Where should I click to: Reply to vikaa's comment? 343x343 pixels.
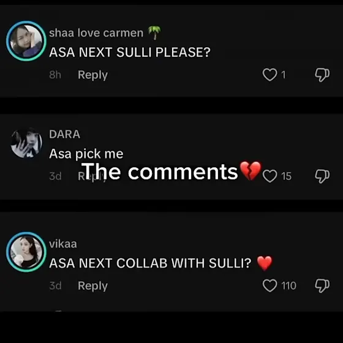pyautogui.click(x=92, y=285)
